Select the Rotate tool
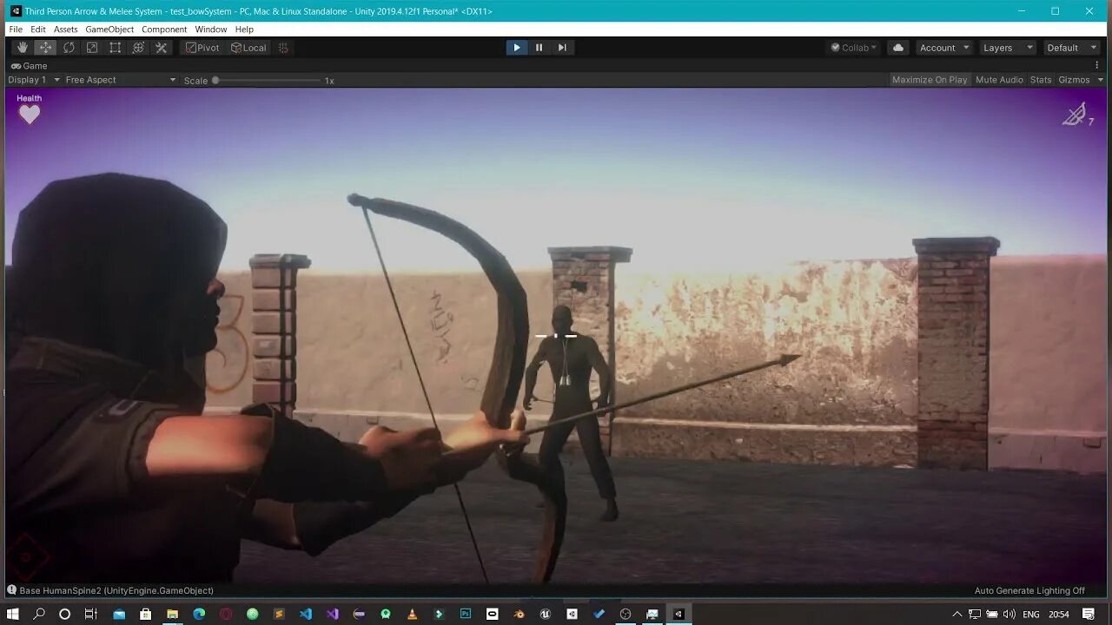This screenshot has width=1112, height=625. coord(69,48)
